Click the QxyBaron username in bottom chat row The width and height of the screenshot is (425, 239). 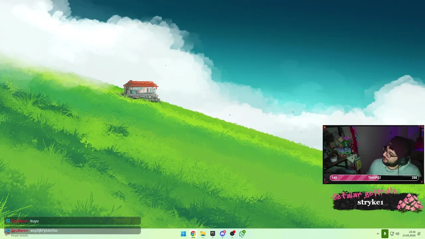pos(20,231)
